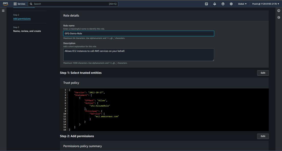Screen dimensions: 282x151
Task: Grab the Description textarea resize handle
Action: pyautogui.click(x=213, y=60)
